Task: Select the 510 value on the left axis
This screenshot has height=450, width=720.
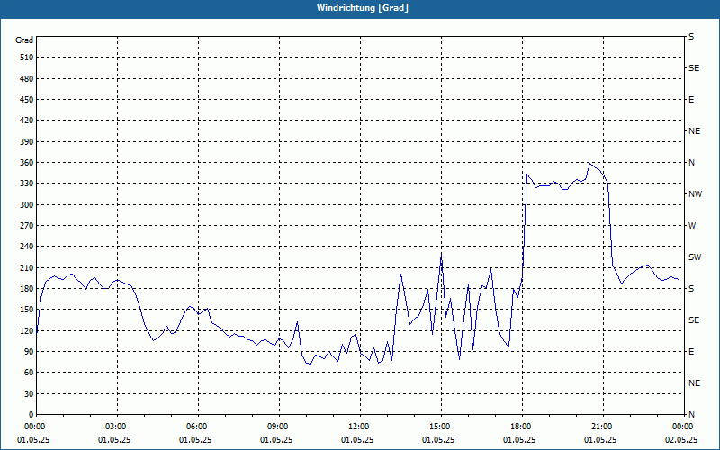Action: [26, 58]
